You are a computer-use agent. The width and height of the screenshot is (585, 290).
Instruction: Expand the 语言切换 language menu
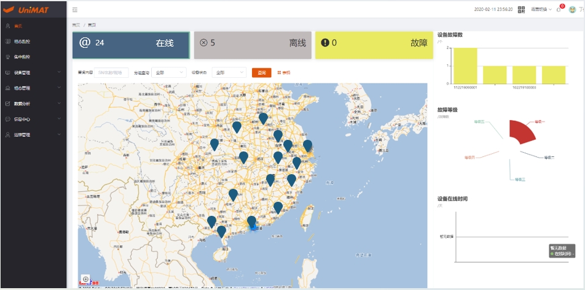[541, 9]
